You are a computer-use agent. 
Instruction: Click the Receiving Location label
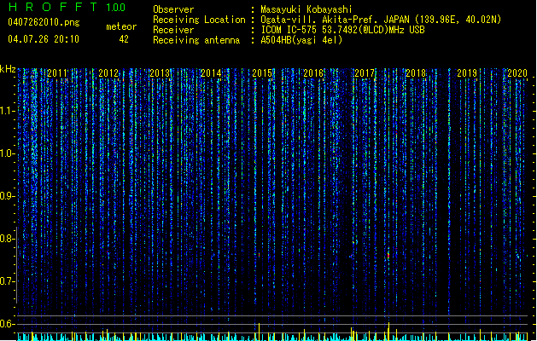coord(199,20)
